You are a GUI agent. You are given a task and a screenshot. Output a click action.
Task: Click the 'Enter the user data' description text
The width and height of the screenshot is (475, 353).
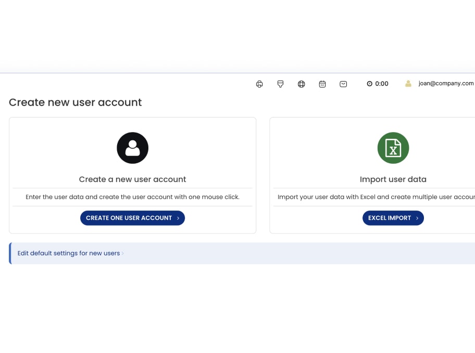point(132,197)
